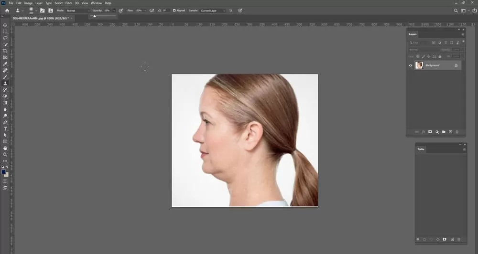Select the History Brush tool
478x254 pixels.
coord(5,90)
